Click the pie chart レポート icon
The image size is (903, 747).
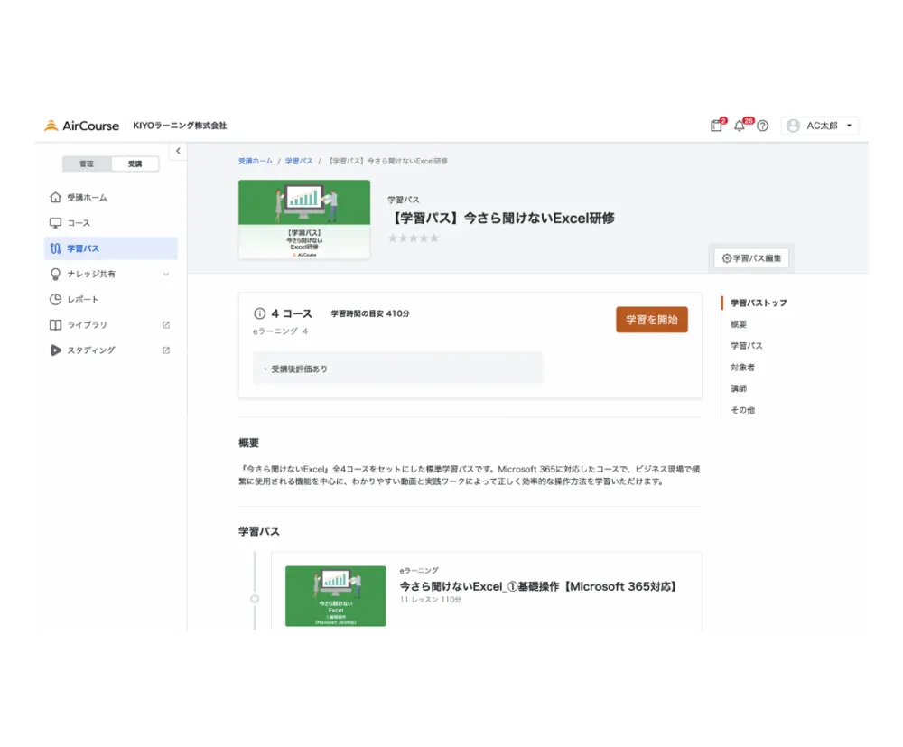[x=55, y=299]
